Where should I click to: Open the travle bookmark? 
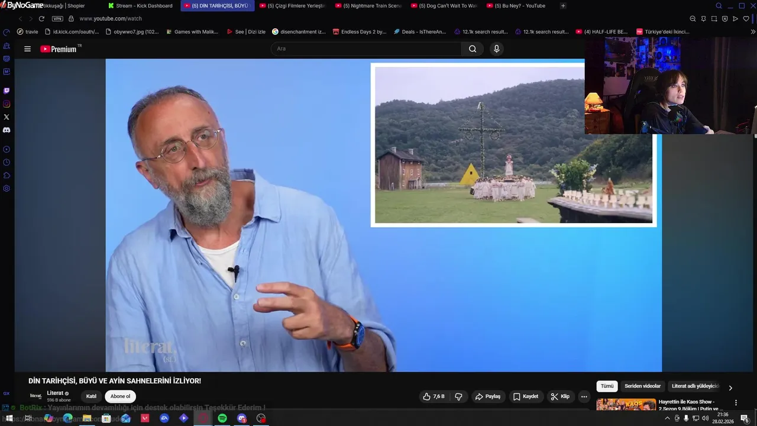[x=28, y=32]
